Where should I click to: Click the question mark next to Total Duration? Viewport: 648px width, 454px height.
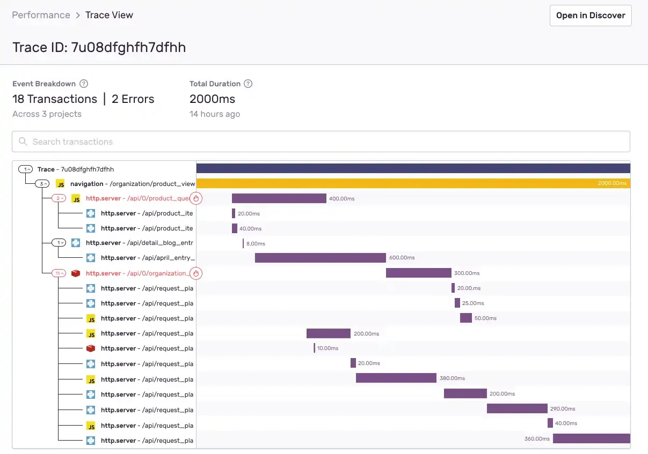[247, 83]
